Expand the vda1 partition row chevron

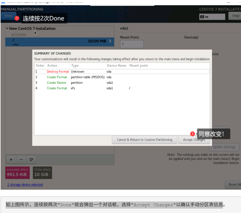tap(110, 41)
